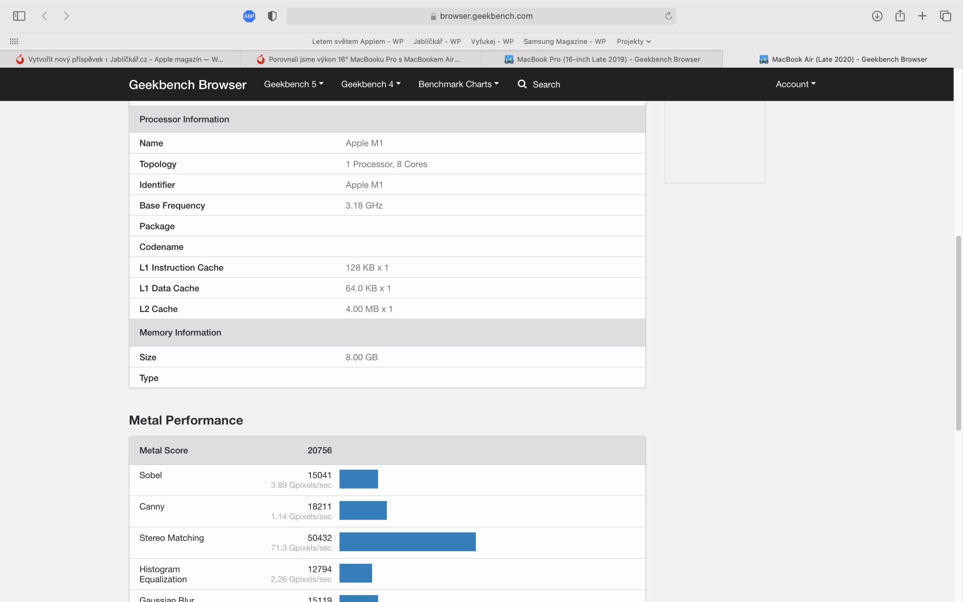Open the Geekbench 4 dropdown menu

(371, 84)
